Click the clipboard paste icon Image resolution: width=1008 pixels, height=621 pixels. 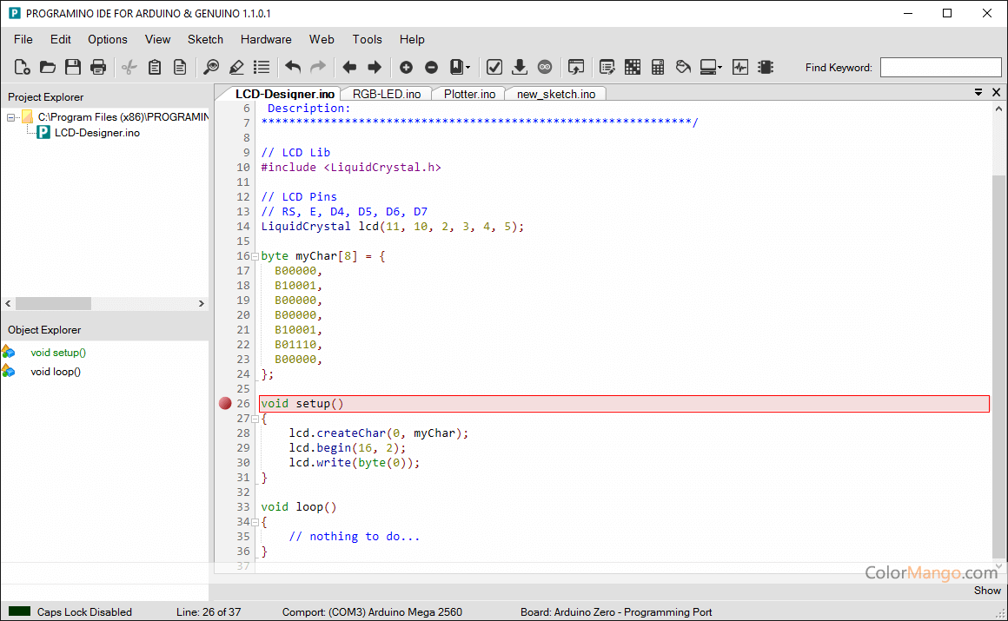click(155, 67)
